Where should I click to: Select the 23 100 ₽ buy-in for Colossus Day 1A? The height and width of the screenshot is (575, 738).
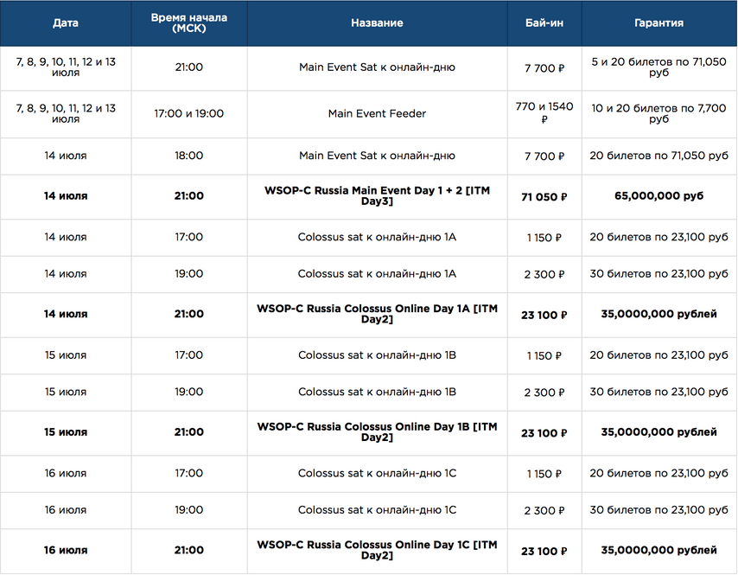pyautogui.click(x=544, y=315)
